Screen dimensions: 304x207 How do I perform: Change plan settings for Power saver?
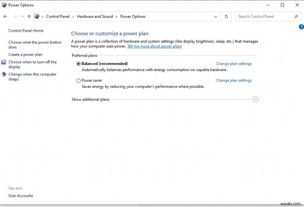(x=234, y=81)
